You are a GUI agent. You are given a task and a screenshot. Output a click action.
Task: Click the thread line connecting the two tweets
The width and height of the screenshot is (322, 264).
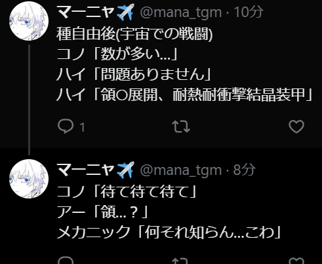click(30, 100)
